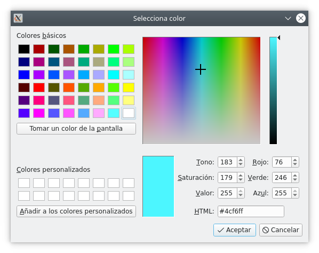This screenshot has width=319, height=253.
Task: Increase the Tono value with the up arrow
Action: [241, 160]
